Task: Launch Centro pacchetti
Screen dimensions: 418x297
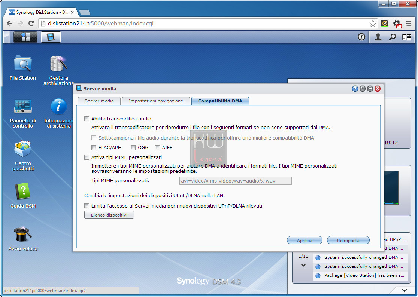Action: coord(23,156)
